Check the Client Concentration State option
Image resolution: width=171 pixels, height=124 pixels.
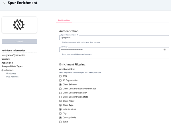(60, 97)
